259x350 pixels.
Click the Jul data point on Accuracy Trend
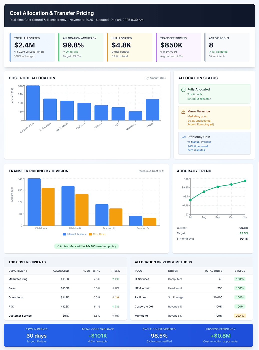[x=190, y=200]
